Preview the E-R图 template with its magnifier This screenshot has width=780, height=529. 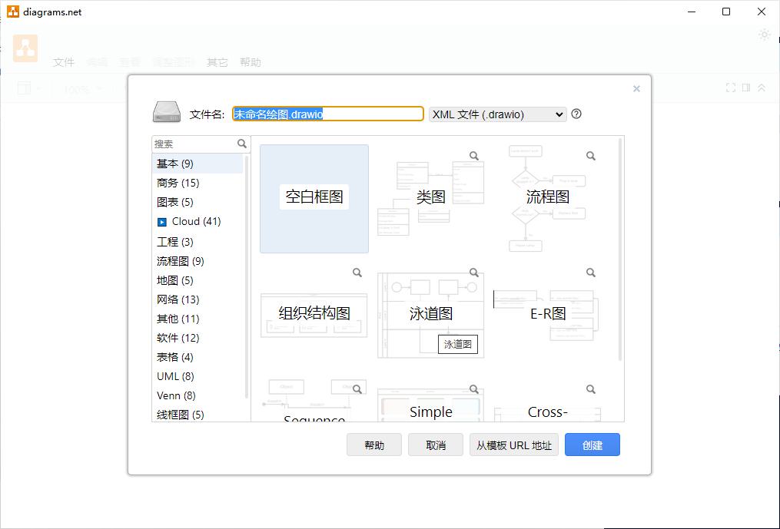pyautogui.click(x=590, y=273)
